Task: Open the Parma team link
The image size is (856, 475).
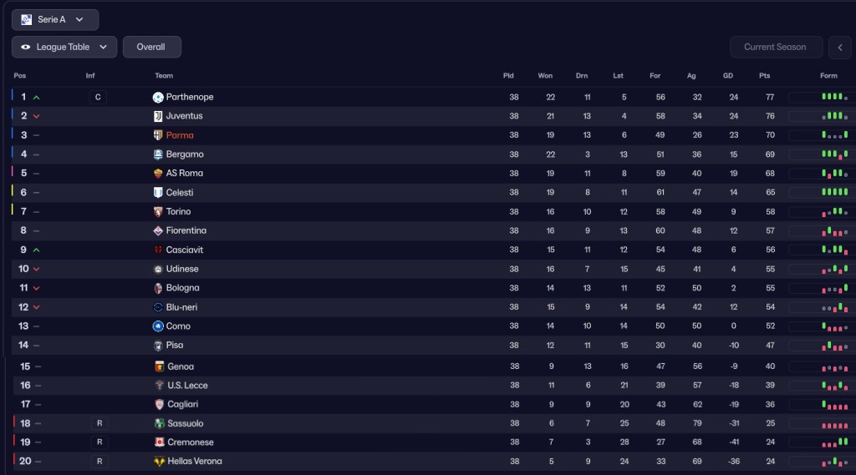Action: pyautogui.click(x=180, y=135)
